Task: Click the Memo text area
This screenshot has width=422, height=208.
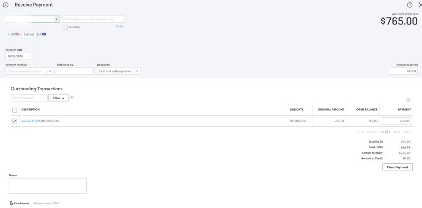Action: [x=47, y=186]
